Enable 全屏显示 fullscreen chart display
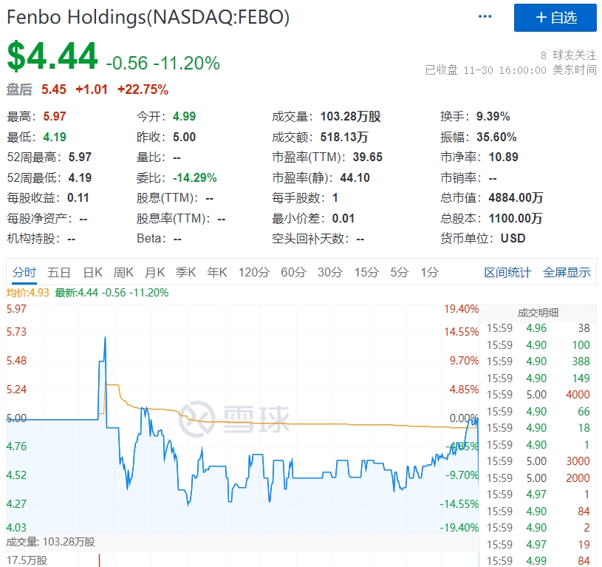This screenshot has width=602, height=567. pos(567,272)
